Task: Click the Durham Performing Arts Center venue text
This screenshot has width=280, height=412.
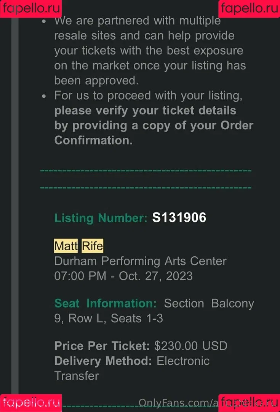Action: click(x=141, y=261)
